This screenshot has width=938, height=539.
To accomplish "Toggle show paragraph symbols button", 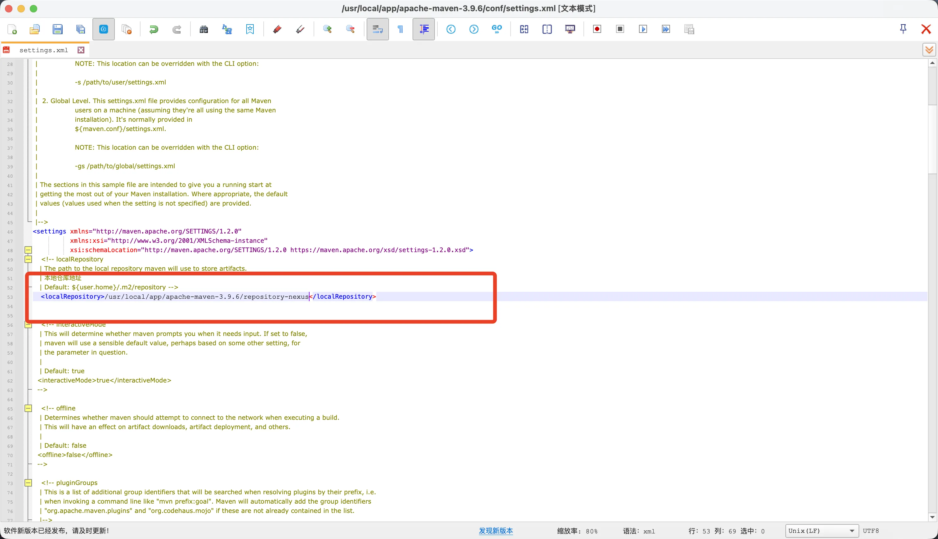I will [x=400, y=29].
